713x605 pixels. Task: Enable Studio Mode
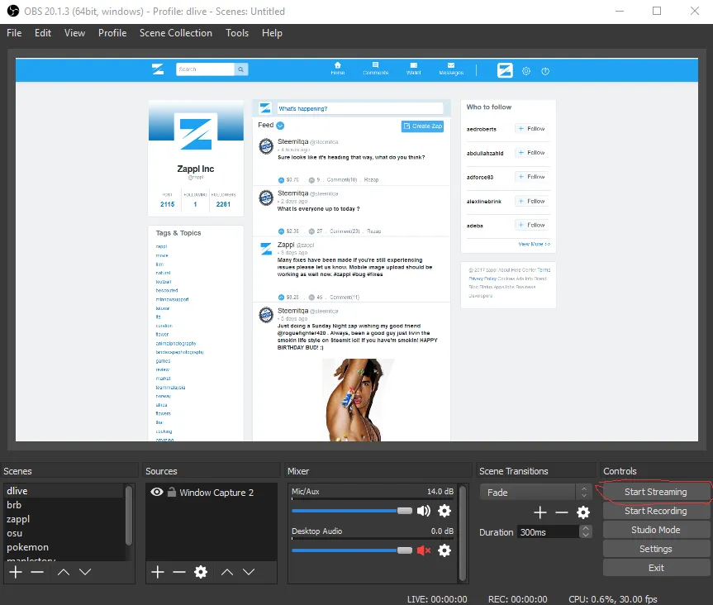655,530
